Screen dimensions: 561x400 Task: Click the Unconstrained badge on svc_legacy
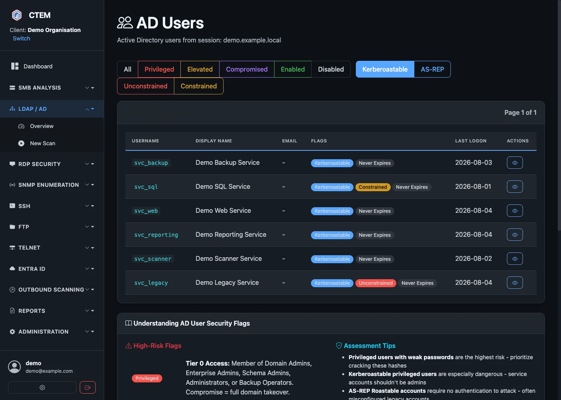tap(376, 283)
